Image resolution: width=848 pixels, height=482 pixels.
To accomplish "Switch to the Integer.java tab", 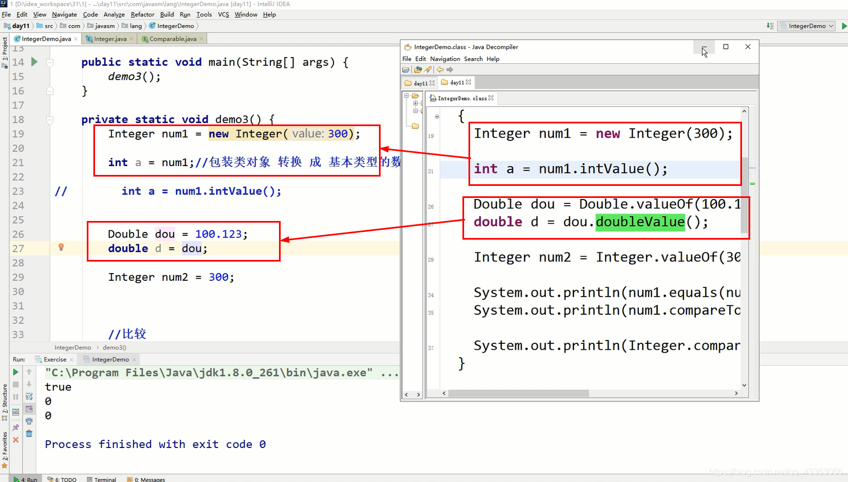I will (x=109, y=39).
